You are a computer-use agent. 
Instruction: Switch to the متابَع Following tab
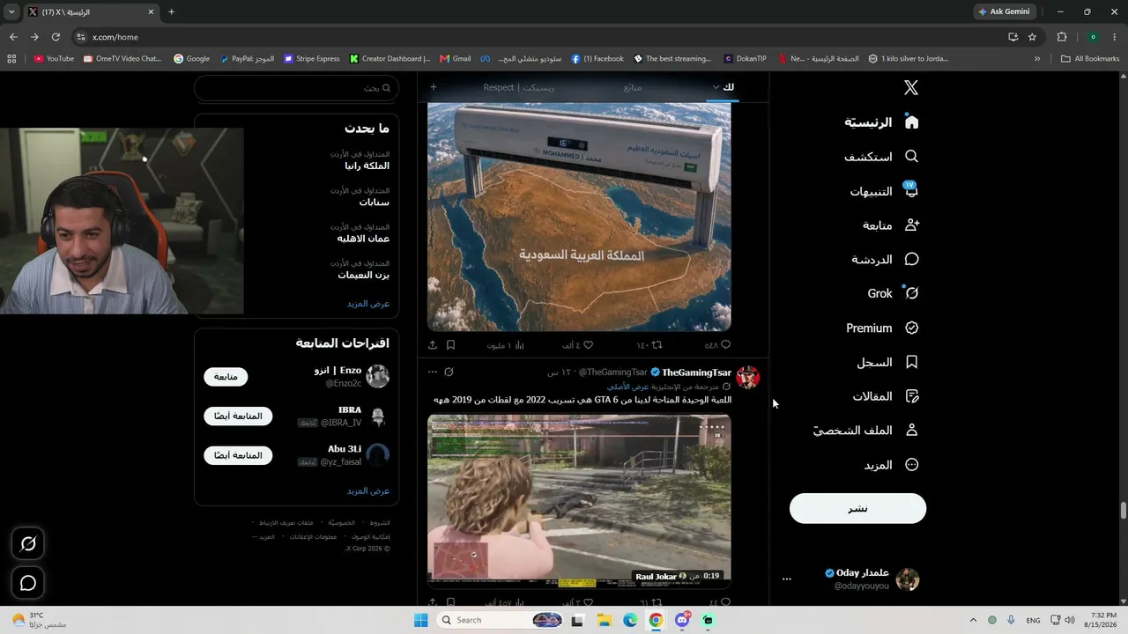(633, 87)
